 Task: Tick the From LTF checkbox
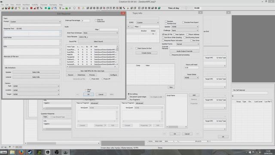[x=103, y=79]
